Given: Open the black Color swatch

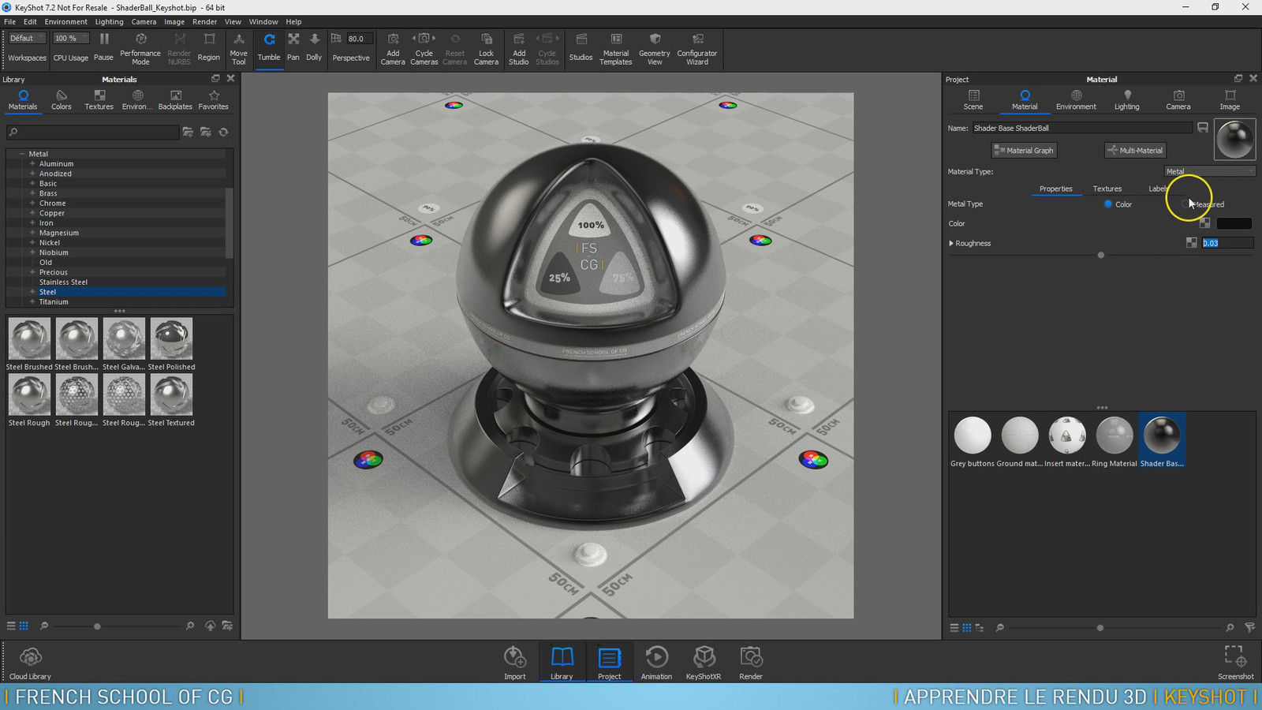Looking at the screenshot, I should (x=1234, y=223).
